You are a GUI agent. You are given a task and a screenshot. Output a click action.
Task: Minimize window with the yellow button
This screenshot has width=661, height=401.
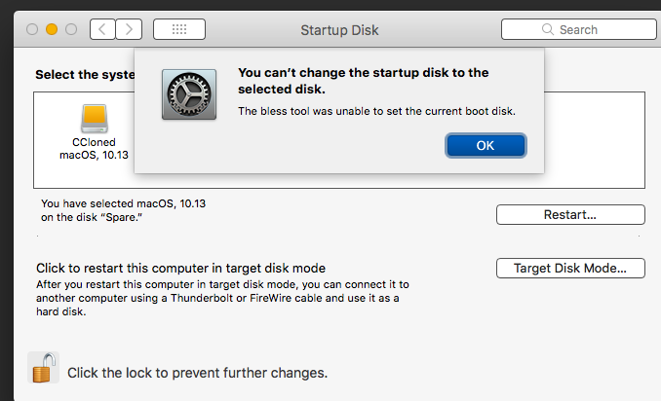point(52,29)
